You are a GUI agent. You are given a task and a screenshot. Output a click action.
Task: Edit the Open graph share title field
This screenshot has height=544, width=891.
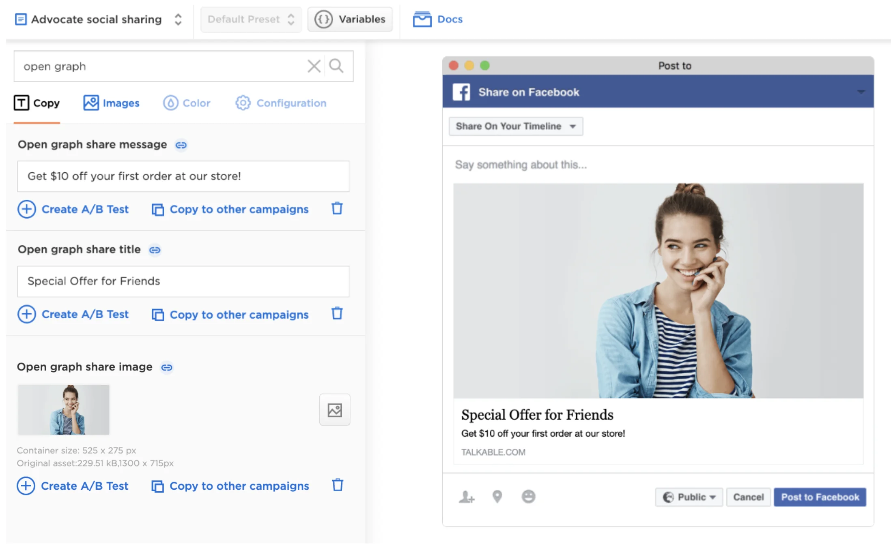(183, 281)
